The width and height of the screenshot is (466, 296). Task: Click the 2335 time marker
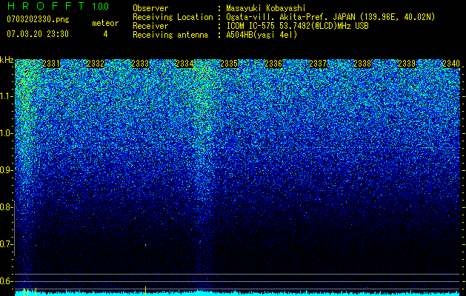tap(229, 64)
